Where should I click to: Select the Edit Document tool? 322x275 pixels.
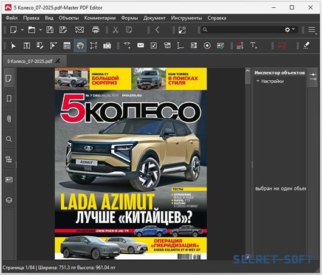tap(40, 46)
